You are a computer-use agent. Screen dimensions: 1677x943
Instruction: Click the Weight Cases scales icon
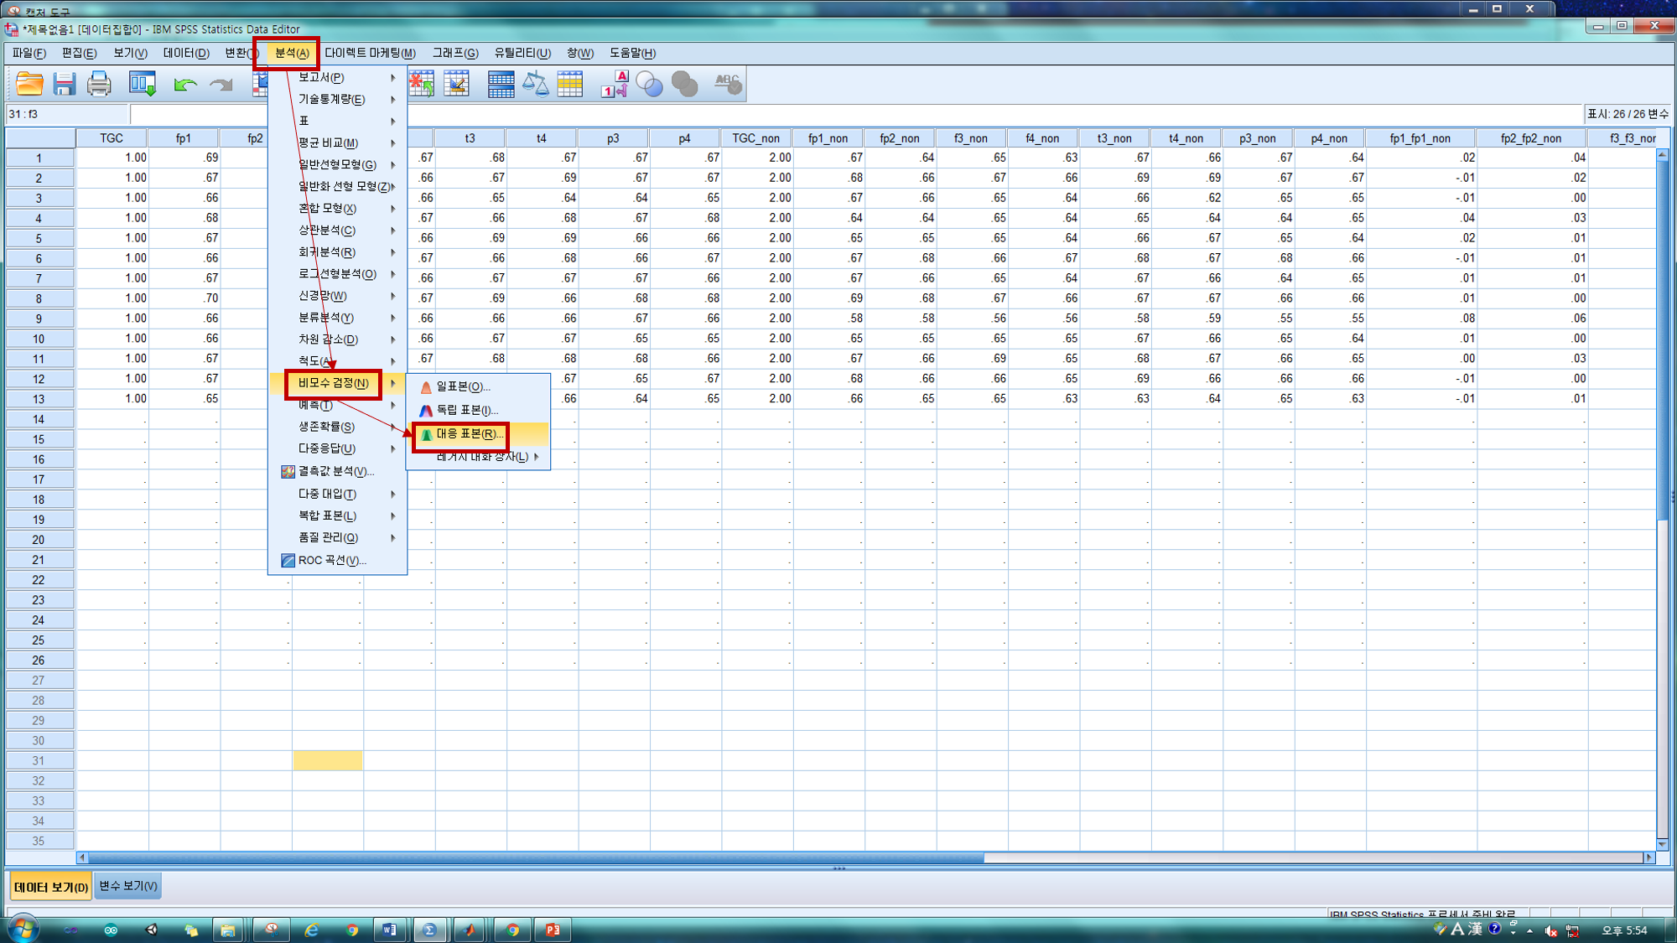[535, 84]
